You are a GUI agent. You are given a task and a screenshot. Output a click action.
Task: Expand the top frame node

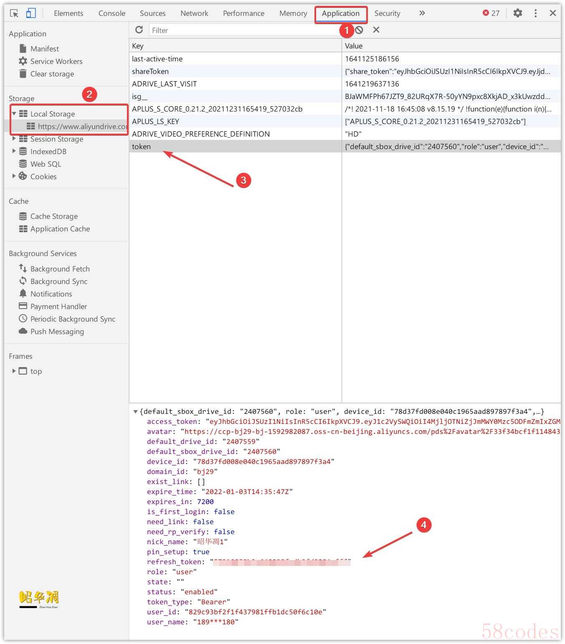(14, 370)
